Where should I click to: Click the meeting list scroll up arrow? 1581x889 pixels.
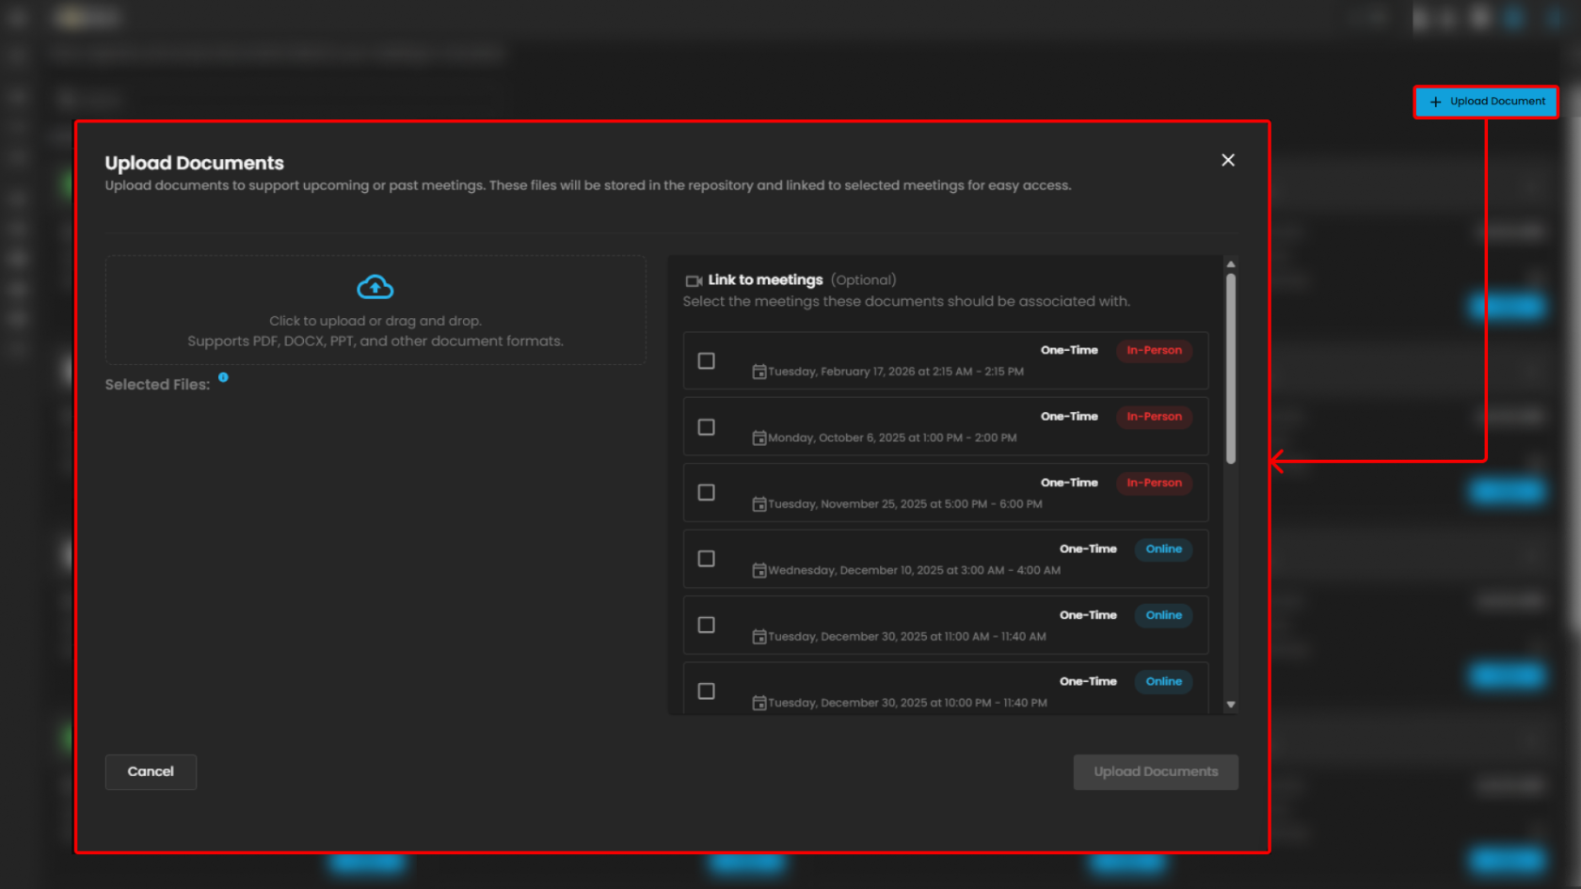(x=1230, y=264)
